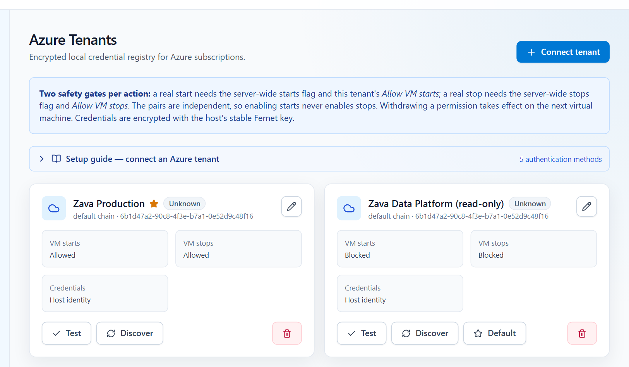Test the Zava Production tenant connection
The width and height of the screenshot is (629, 367).
pyautogui.click(x=67, y=333)
